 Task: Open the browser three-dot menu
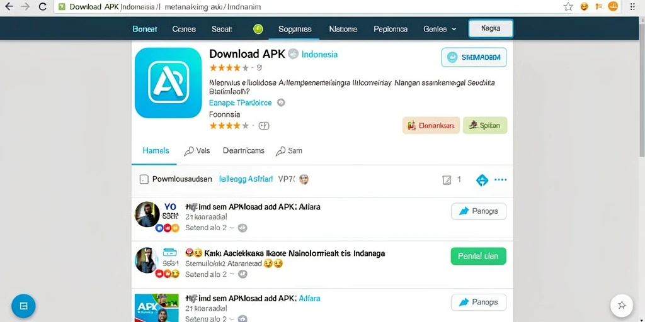632,6
